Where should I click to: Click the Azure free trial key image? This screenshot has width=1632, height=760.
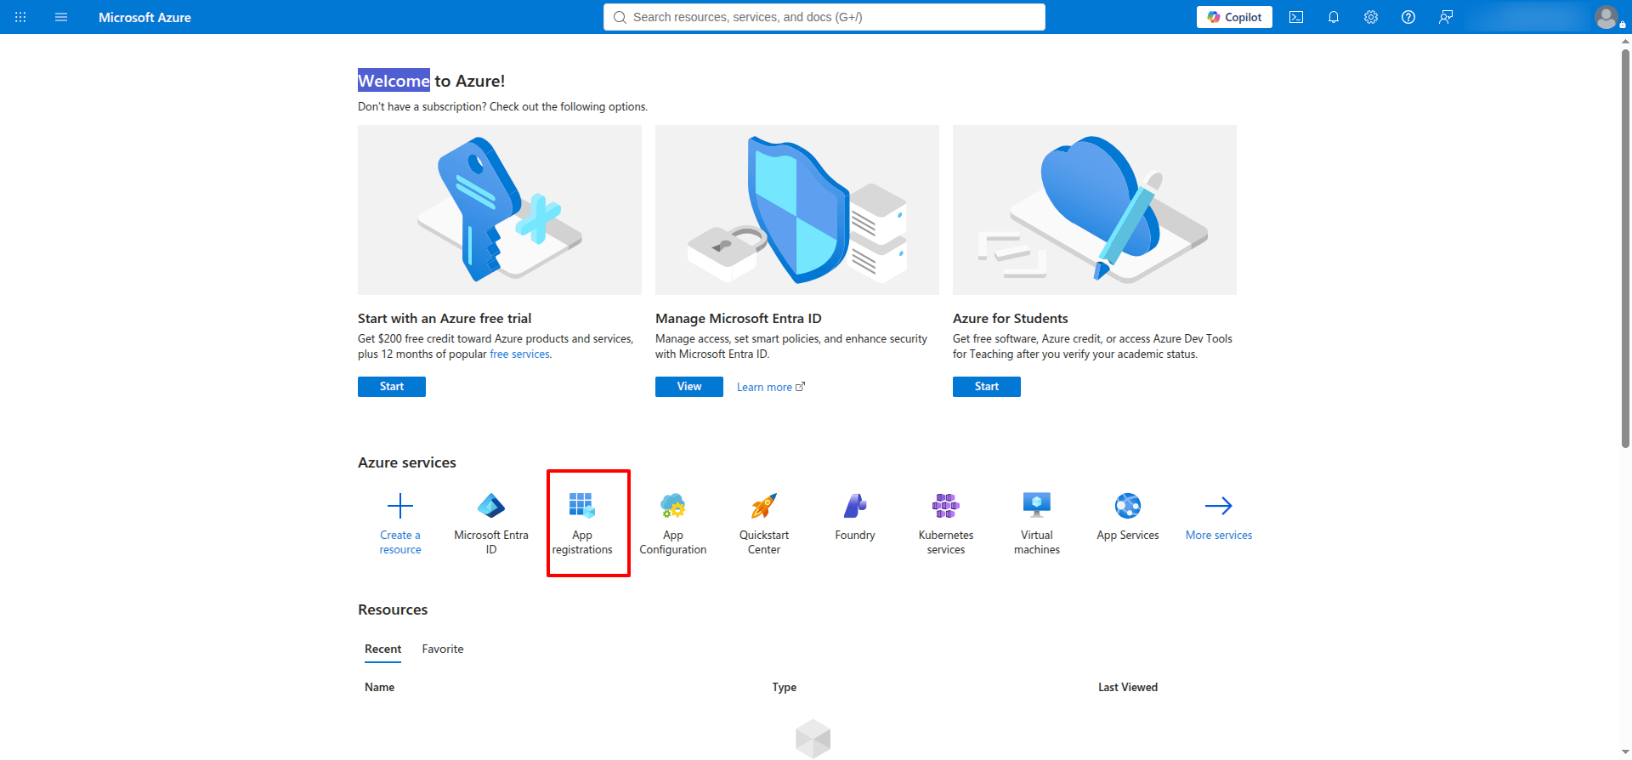[500, 210]
